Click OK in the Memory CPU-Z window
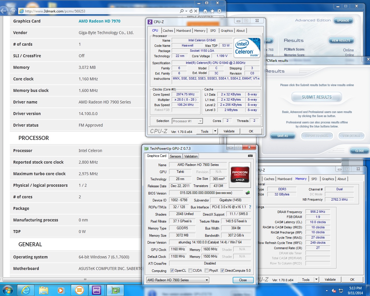370x296 pixels. 352,280
